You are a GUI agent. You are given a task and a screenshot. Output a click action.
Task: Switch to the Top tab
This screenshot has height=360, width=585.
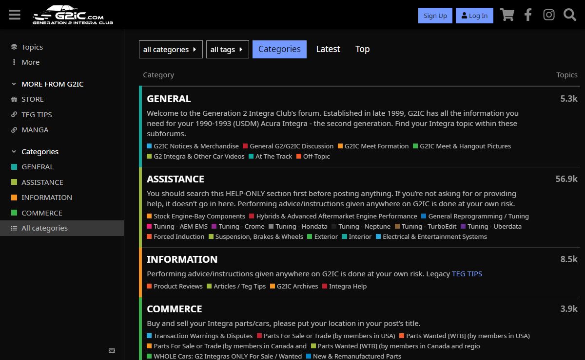pyautogui.click(x=362, y=49)
